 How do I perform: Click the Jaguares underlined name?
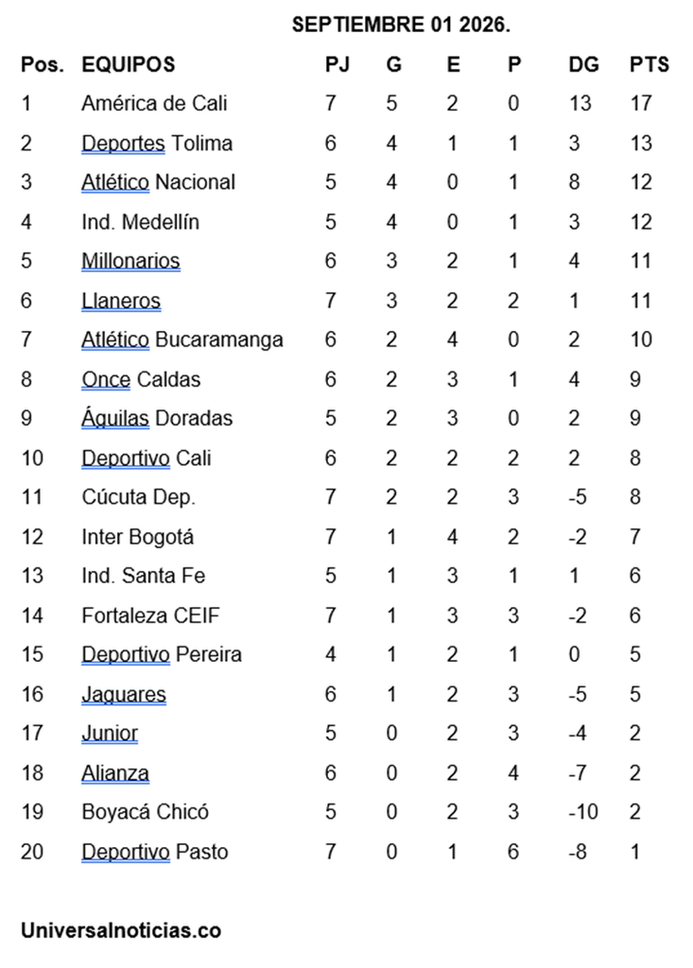point(124,695)
